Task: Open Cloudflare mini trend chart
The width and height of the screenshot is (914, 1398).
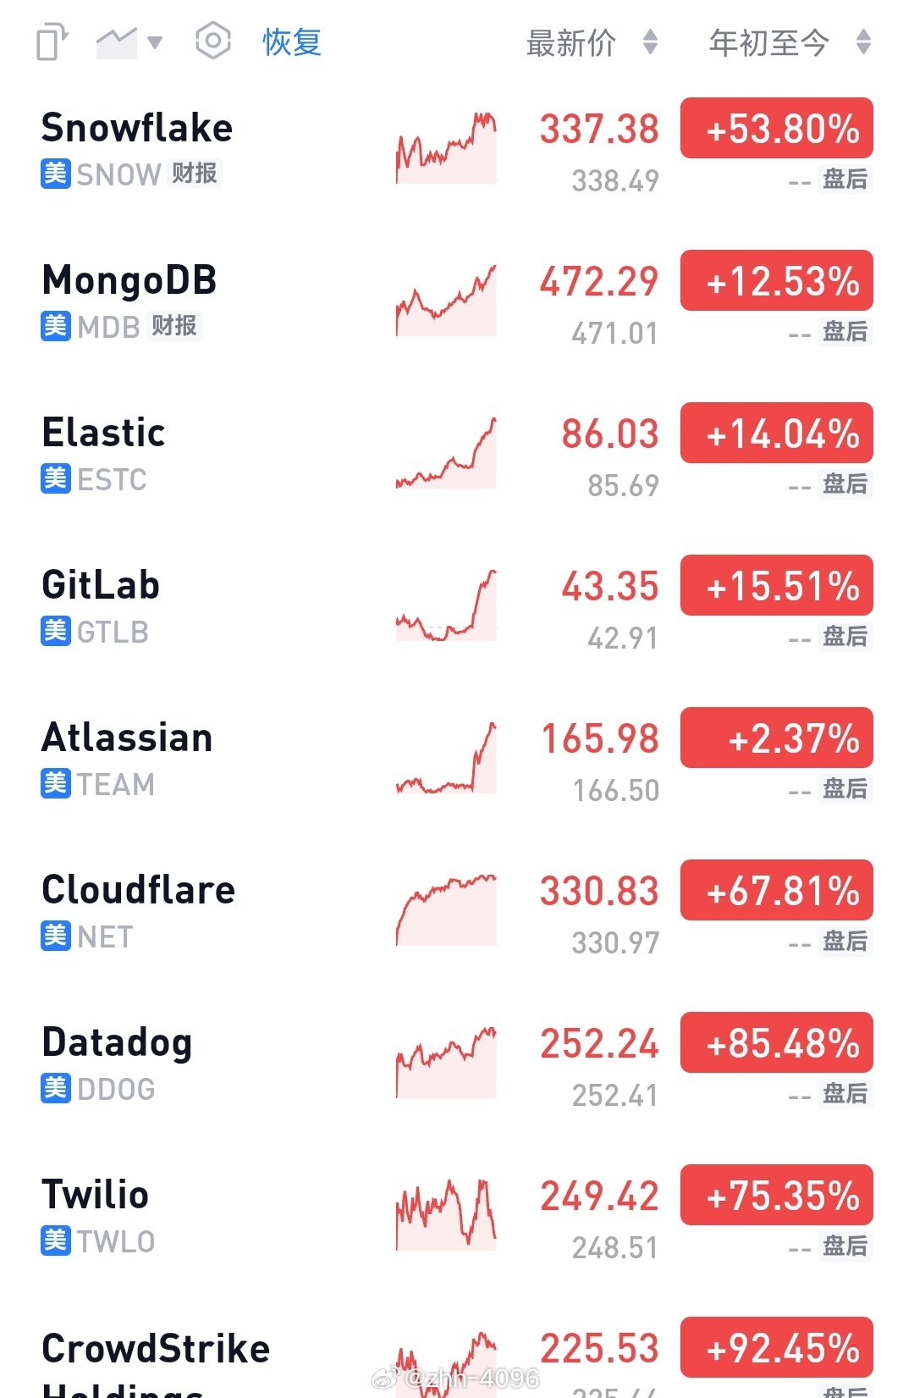Action: click(x=446, y=910)
